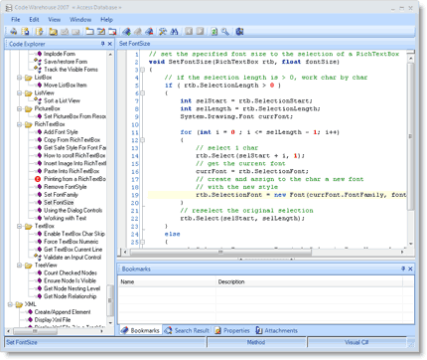Toggle auto-hide pin on Bookmarks panel

coord(403,269)
